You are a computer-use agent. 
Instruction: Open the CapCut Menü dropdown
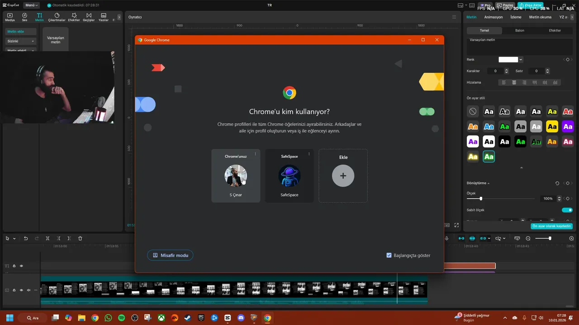(31, 5)
